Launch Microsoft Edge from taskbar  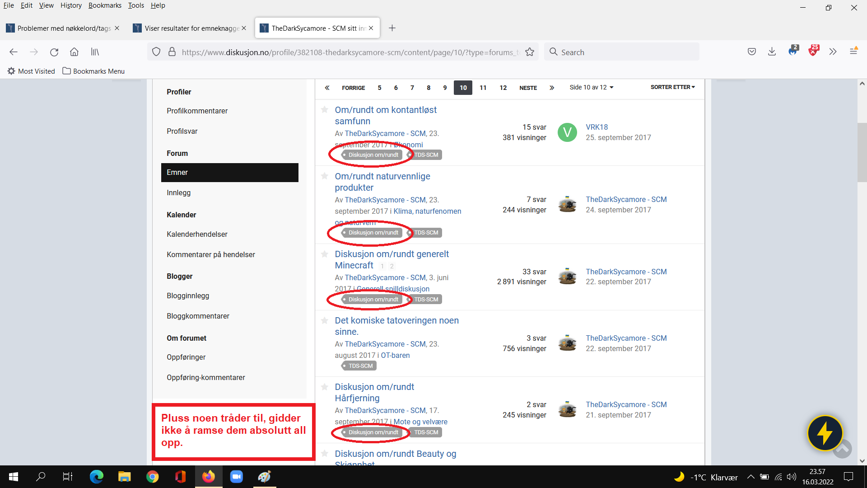tap(96, 477)
